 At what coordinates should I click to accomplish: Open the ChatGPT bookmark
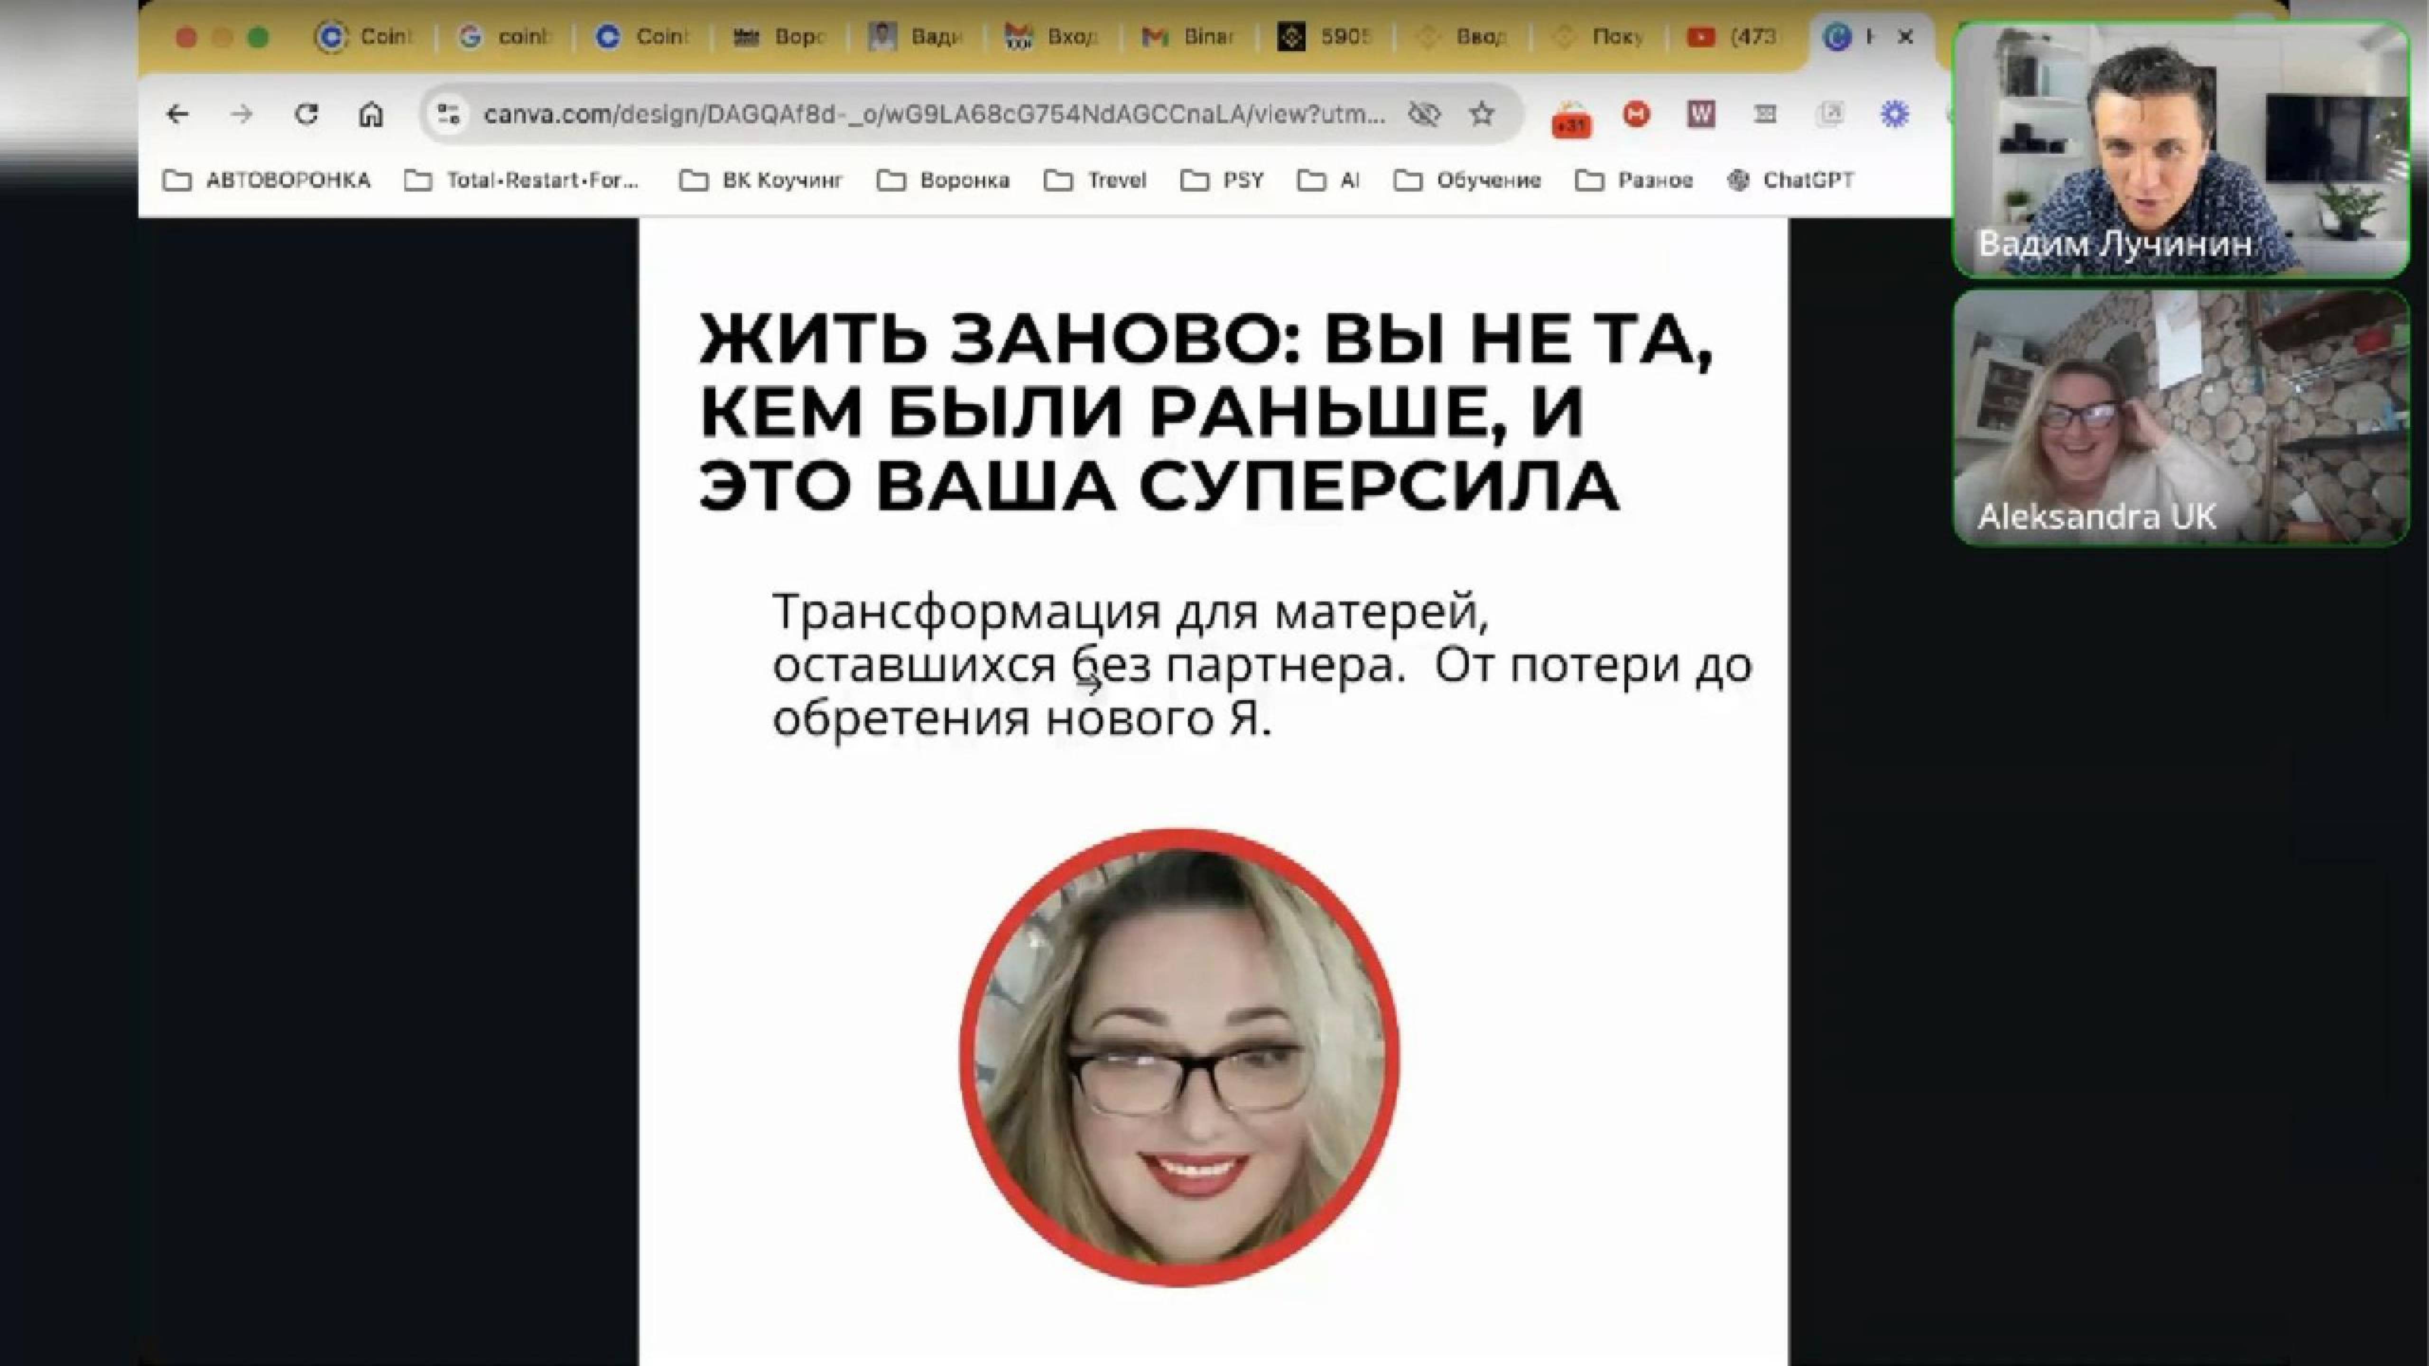(1790, 180)
